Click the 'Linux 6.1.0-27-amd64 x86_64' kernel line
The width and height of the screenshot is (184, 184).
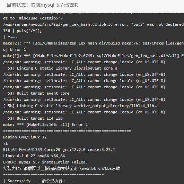(x=34, y=156)
